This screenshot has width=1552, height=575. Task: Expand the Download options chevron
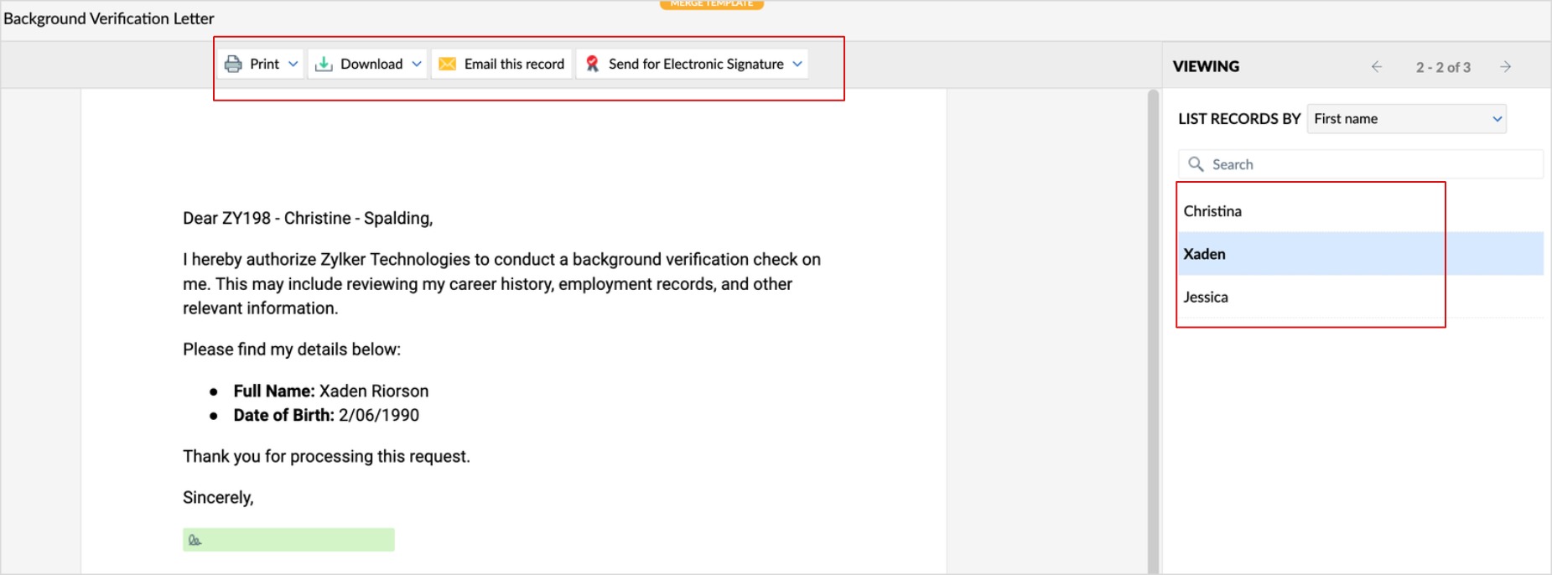pos(417,64)
